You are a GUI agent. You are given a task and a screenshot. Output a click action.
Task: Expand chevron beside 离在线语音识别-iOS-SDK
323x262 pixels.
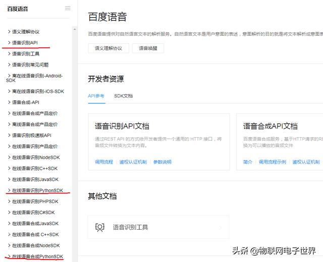9,91
